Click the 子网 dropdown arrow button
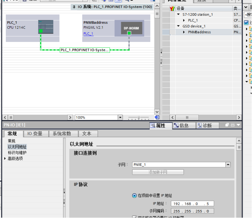The height and width of the screenshot is (218, 252). 228,164
